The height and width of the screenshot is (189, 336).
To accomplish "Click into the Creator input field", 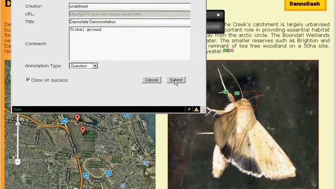I will (130, 6).
